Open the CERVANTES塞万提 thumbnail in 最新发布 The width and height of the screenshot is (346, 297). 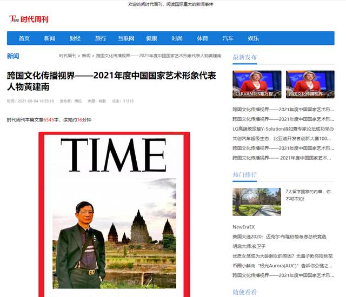(x=257, y=84)
